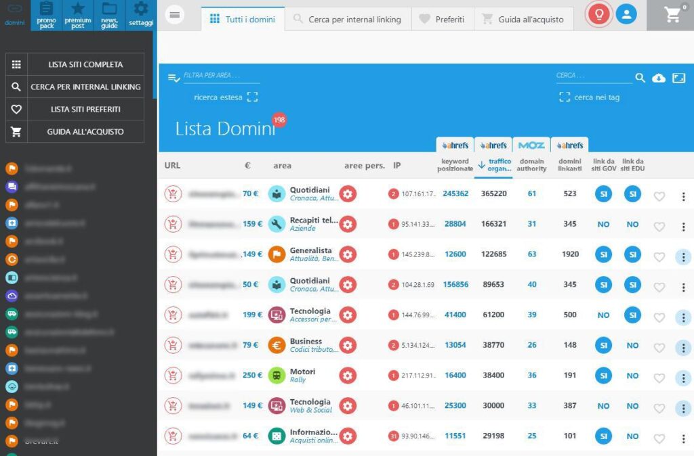This screenshot has width=694, height=456.
Task: Open the user profile account icon
Action: 626,14
